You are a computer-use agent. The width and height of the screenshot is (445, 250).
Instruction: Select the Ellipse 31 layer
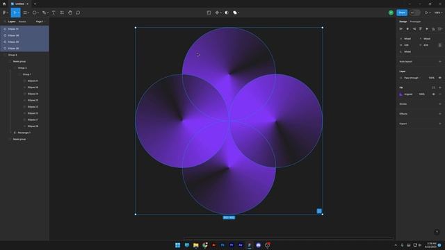[x=24, y=29]
